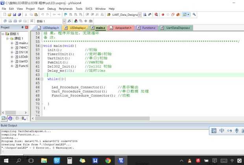Build the target files
This screenshot has height=165, width=244.
[x=10, y=21]
